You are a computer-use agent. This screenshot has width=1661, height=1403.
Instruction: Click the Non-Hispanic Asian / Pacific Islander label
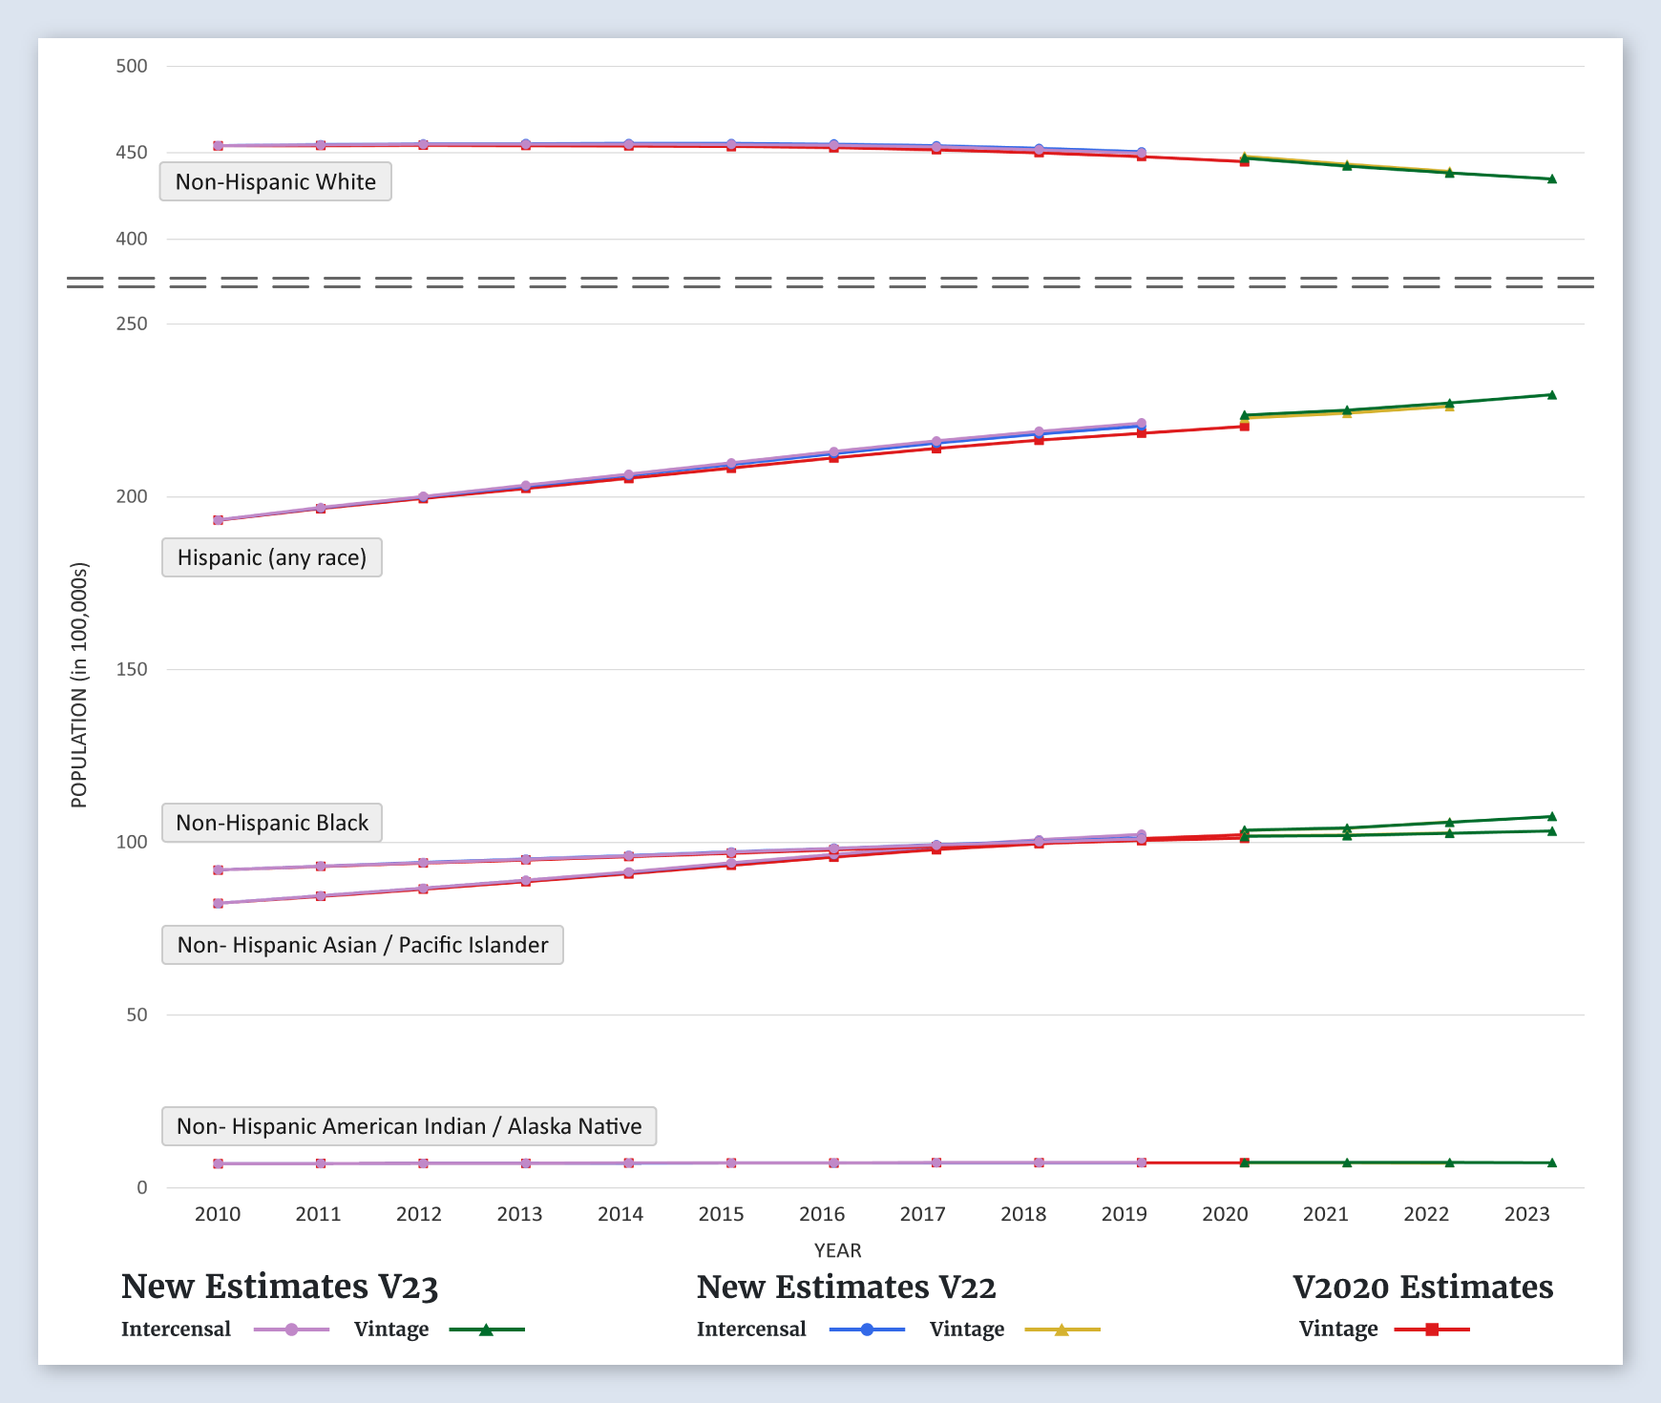tap(363, 945)
